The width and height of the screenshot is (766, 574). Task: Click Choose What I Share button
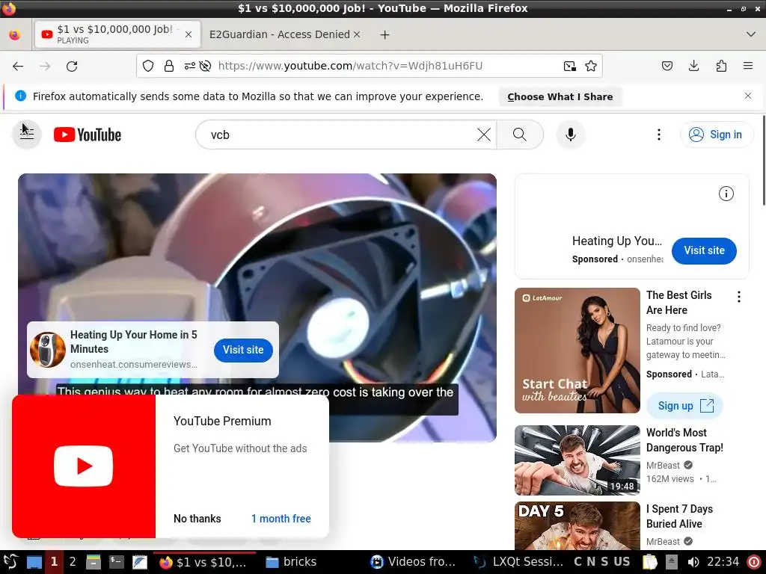[x=560, y=96]
